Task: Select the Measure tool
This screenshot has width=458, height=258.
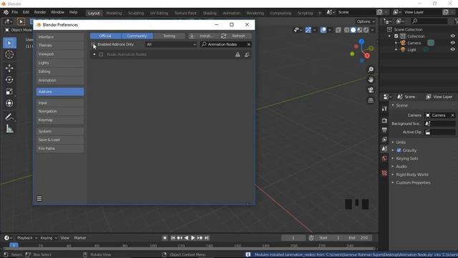Action: pos(9,129)
